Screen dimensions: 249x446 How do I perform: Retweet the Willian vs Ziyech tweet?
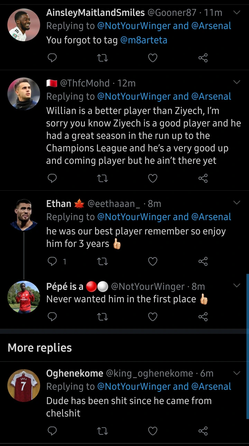click(x=103, y=178)
